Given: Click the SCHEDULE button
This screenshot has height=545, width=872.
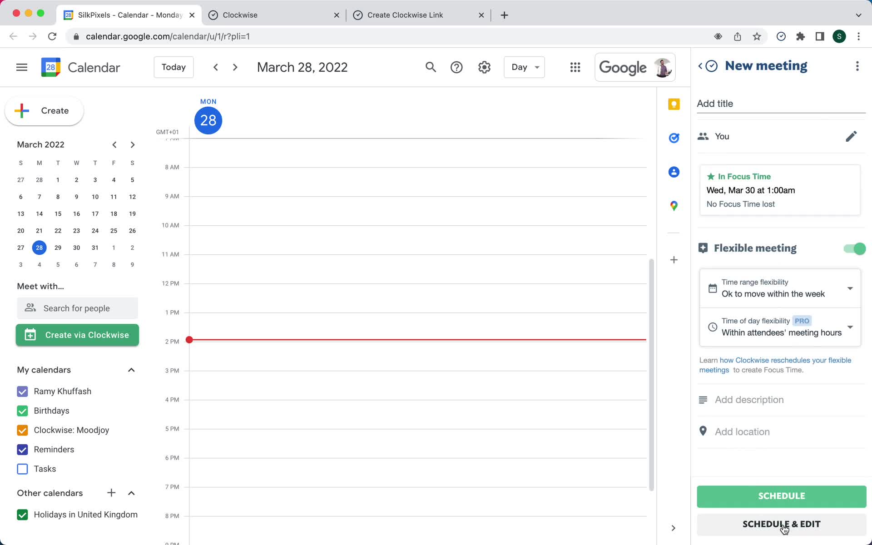Looking at the screenshot, I should coord(782,496).
